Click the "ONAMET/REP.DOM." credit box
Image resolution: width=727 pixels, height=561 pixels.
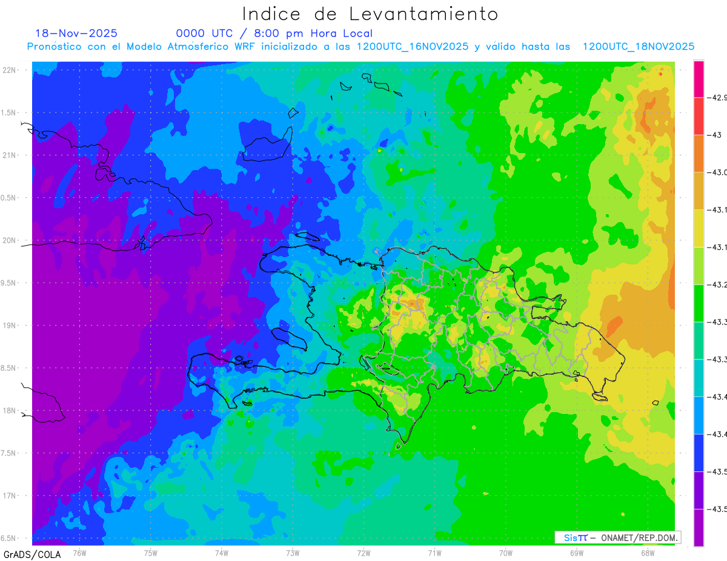point(617,537)
